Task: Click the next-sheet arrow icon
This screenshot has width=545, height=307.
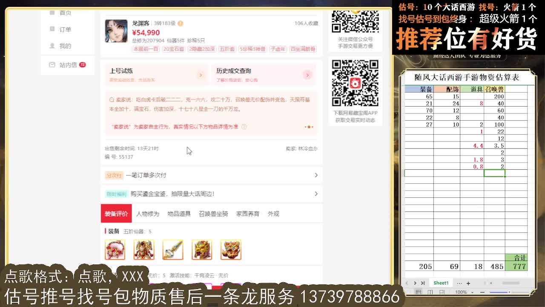Action: [x=415, y=283]
